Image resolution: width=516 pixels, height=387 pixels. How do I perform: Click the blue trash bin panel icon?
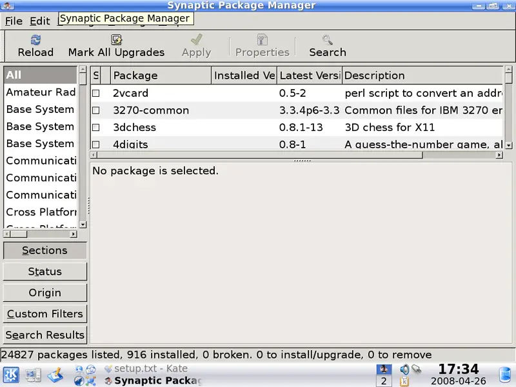505,375
